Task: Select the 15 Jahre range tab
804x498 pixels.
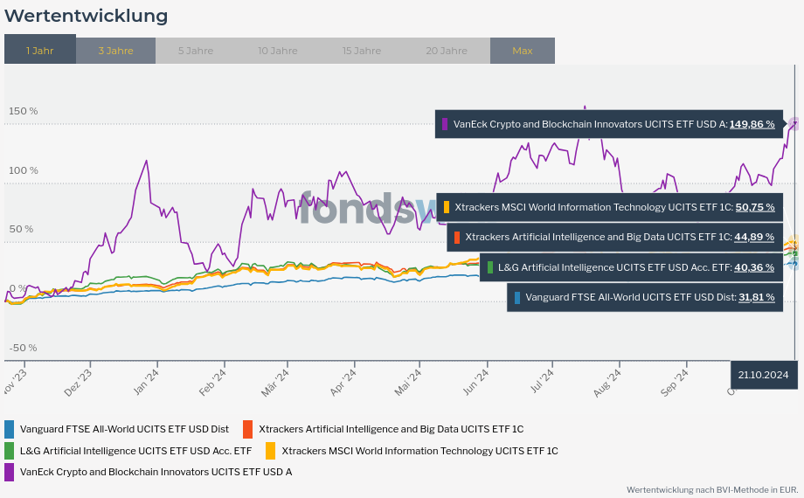Action: pyautogui.click(x=362, y=51)
